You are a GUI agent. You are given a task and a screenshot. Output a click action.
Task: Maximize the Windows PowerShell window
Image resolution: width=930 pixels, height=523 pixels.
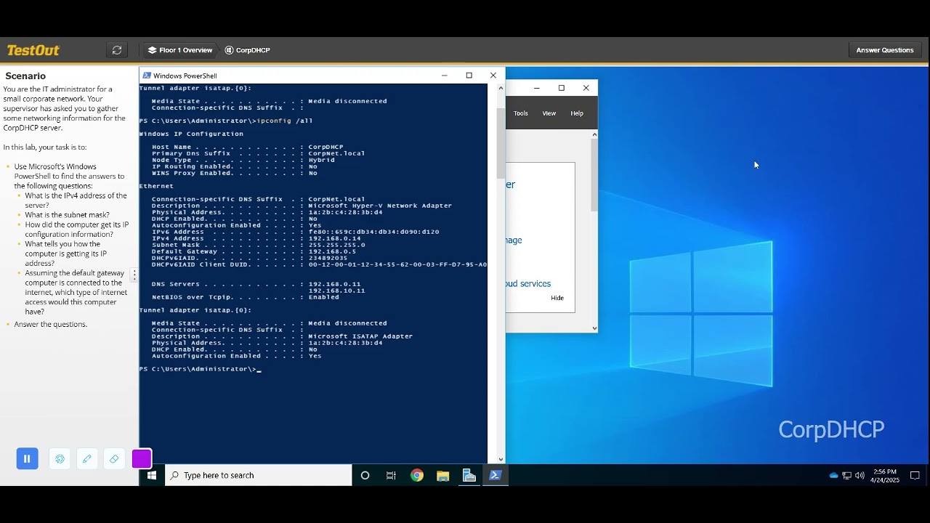point(469,75)
